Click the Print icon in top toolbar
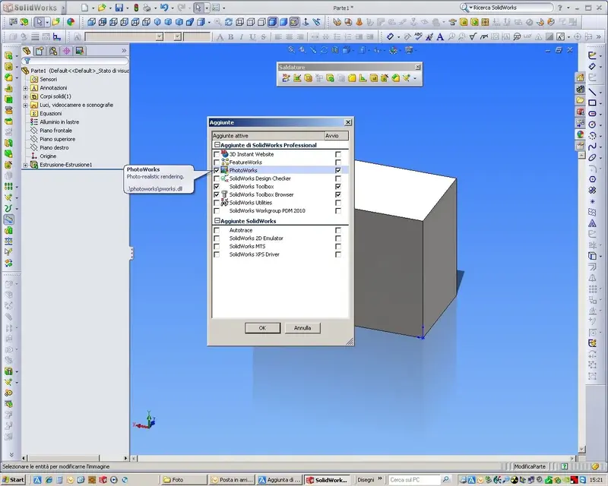 click(147, 8)
